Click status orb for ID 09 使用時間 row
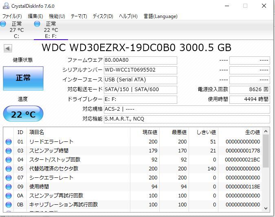The width and height of the screenshot is (275, 217). (x=9, y=186)
